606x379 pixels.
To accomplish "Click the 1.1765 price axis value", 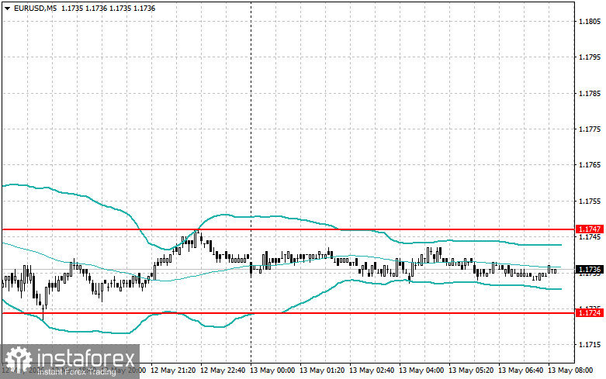I will click(590, 165).
